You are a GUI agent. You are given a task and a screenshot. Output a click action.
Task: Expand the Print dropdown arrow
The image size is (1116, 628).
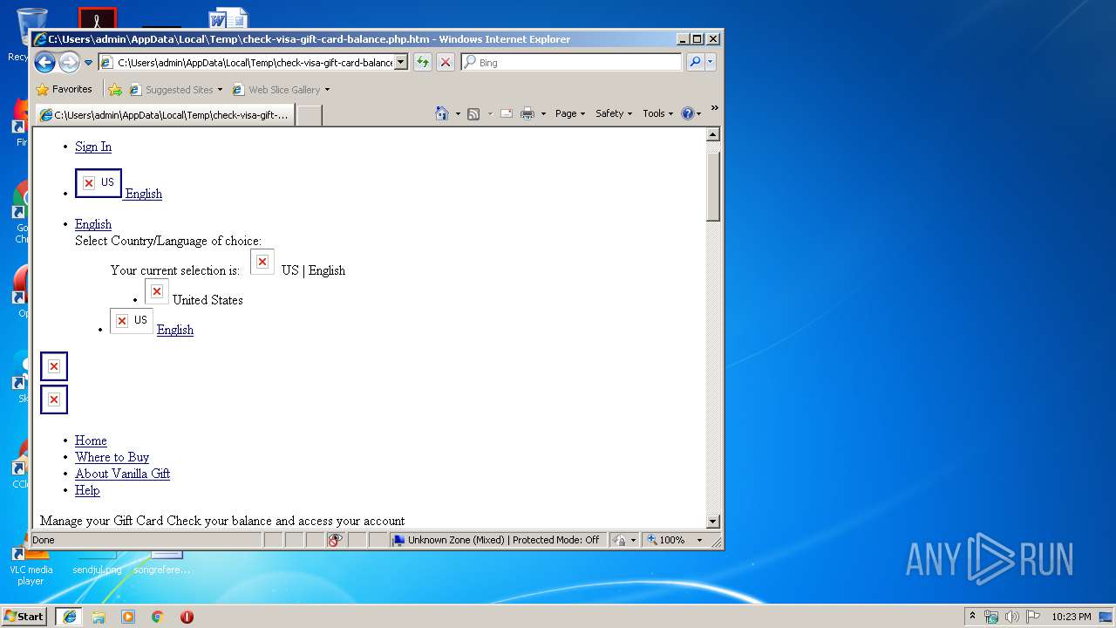[543, 113]
